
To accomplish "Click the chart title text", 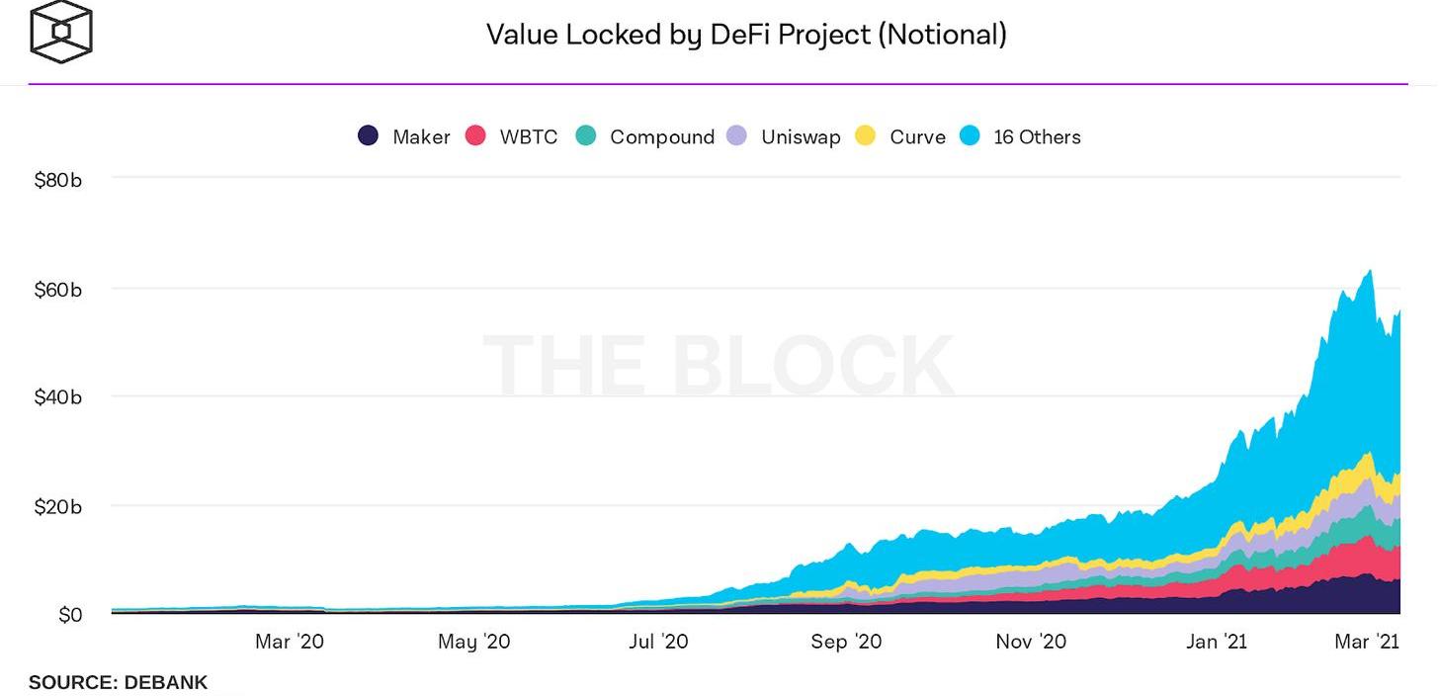I will click(746, 35).
